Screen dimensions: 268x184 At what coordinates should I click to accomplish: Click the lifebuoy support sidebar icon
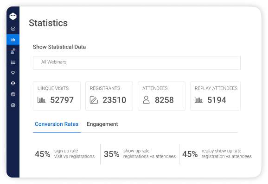[13, 94]
